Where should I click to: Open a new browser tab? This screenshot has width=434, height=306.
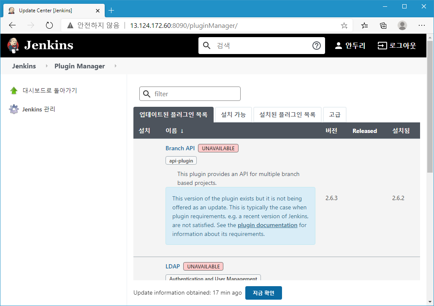point(111,11)
